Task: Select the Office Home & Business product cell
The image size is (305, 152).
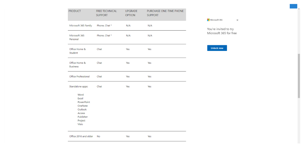Action: [78, 65]
